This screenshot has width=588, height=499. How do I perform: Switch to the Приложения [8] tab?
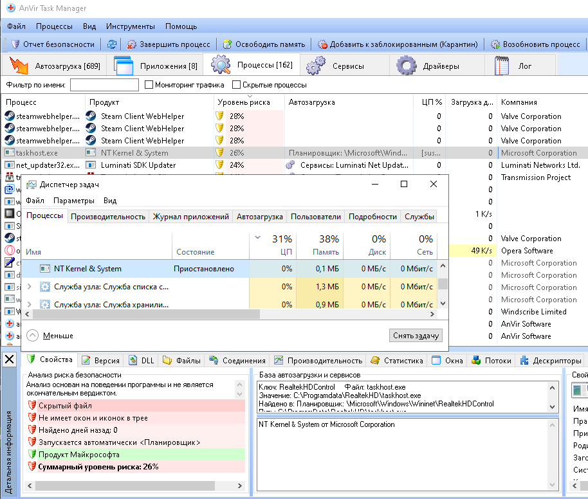[155, 66]
